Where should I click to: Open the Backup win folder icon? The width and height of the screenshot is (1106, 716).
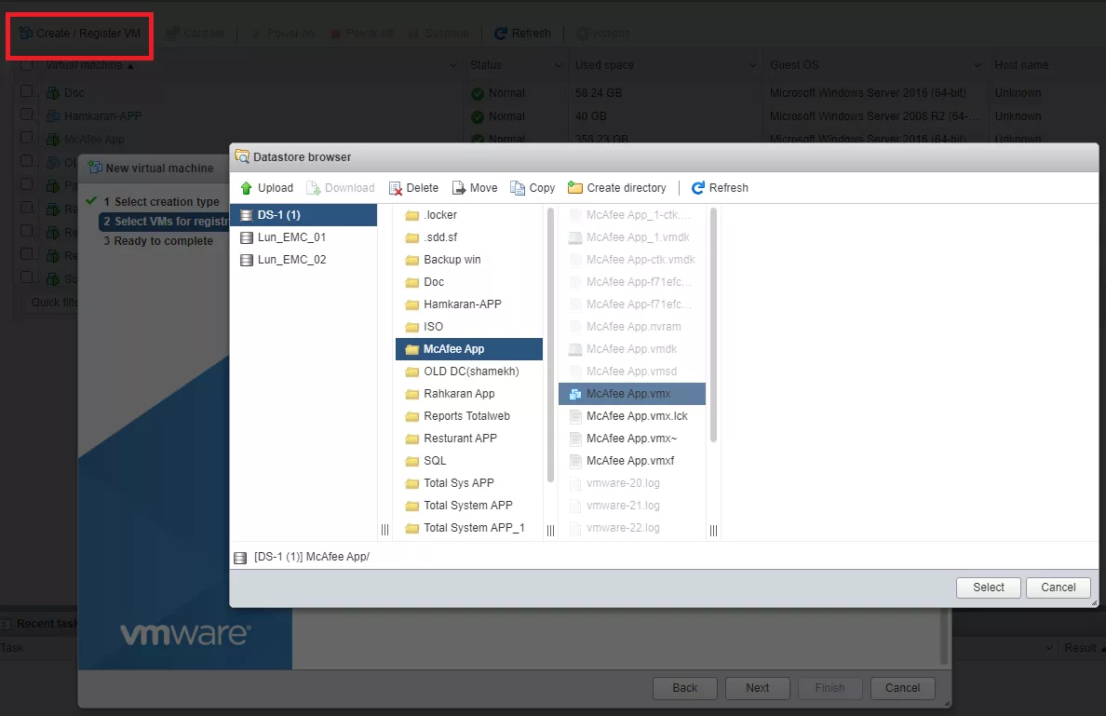coord(411,261)
